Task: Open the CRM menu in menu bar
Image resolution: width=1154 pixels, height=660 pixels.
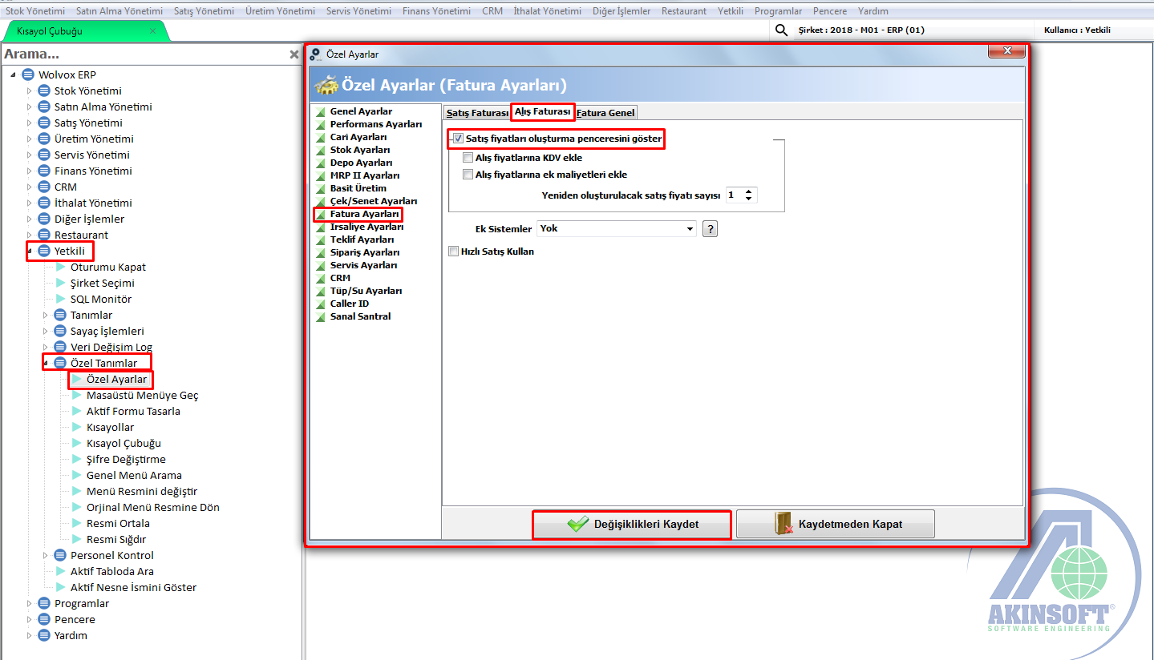Action: point(492,11)
